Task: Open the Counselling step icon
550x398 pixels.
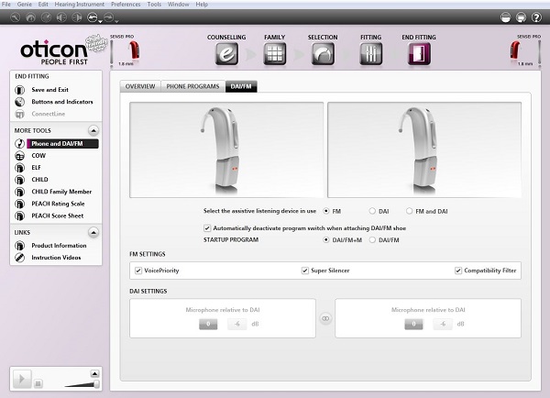Action: point(225,53)
